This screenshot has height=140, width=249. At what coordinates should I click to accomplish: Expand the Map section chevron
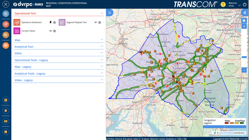click(102, 40)
